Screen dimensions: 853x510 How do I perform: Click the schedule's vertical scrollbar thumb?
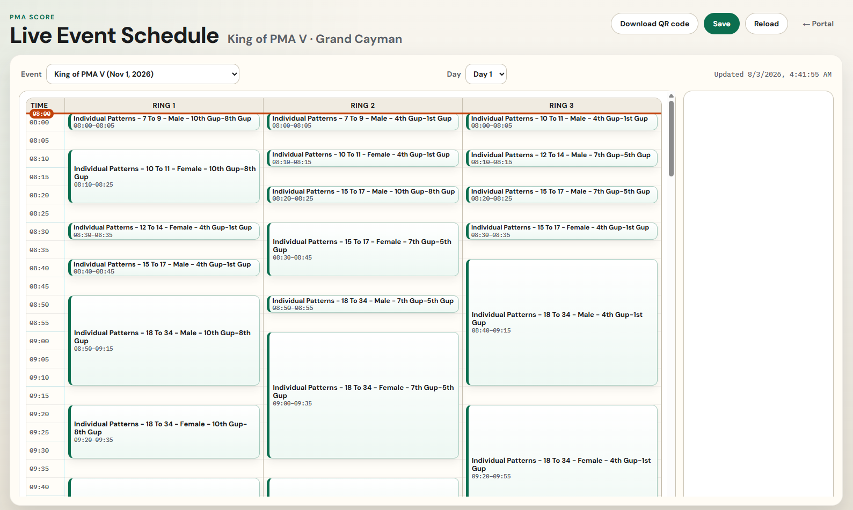[x=671, y=138]
